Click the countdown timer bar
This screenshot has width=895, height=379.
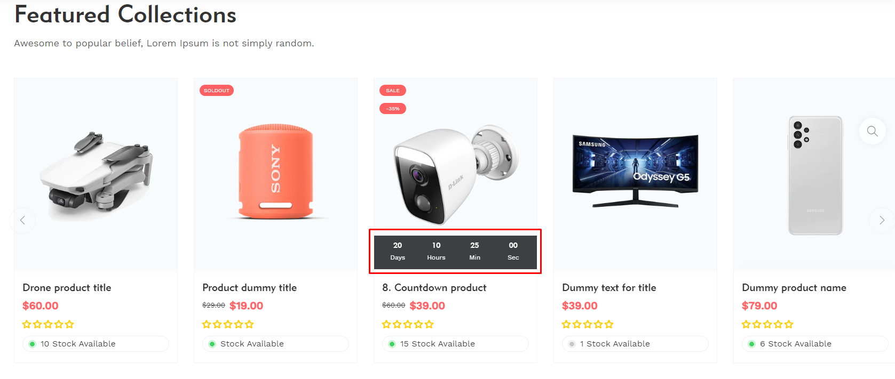455,252
